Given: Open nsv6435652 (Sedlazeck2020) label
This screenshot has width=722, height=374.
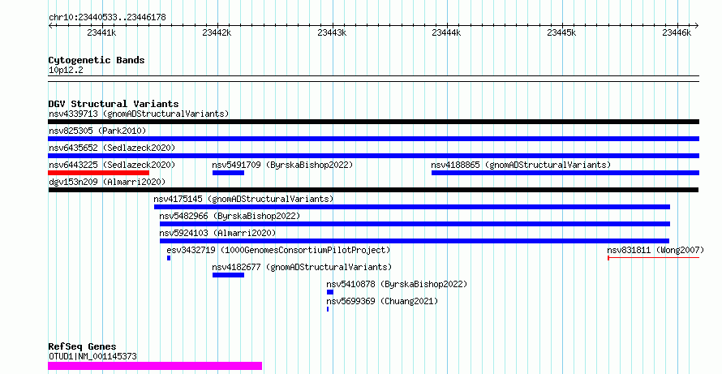Looking at the screenshot, I should pos(112,148).
